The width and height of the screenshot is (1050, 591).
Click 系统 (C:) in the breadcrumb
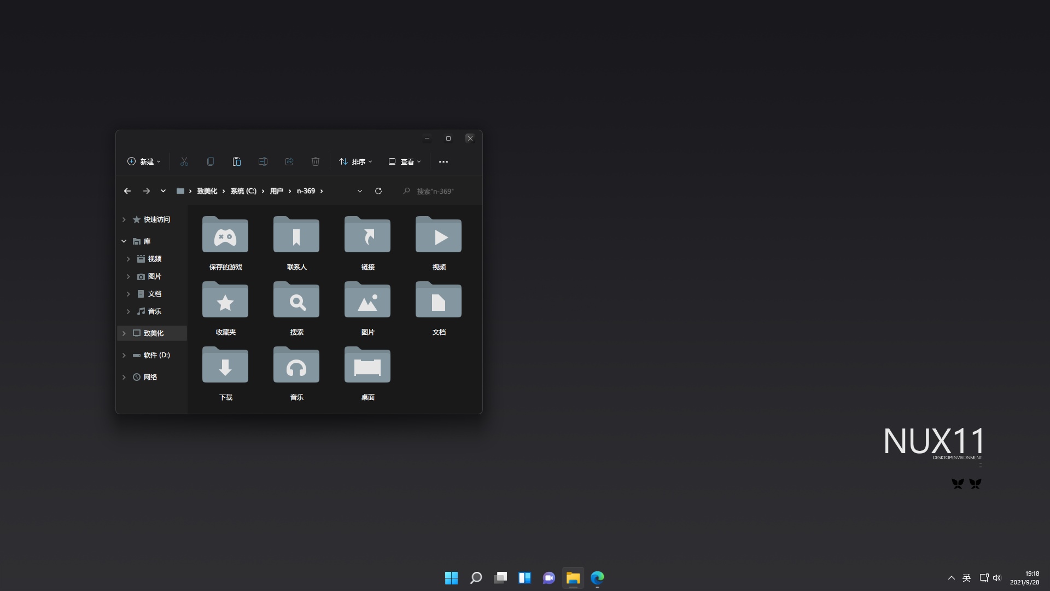(x=243, y=191)
